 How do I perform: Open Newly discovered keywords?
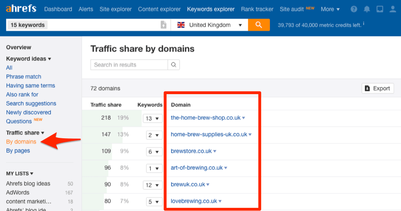coord(29,112)
